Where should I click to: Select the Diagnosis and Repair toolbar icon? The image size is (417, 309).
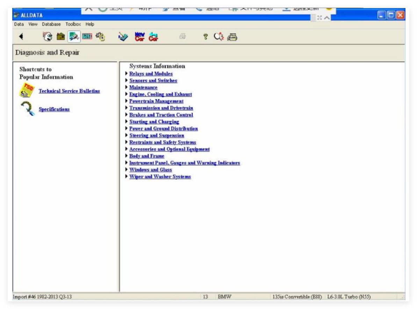click(x=74, y=36)
